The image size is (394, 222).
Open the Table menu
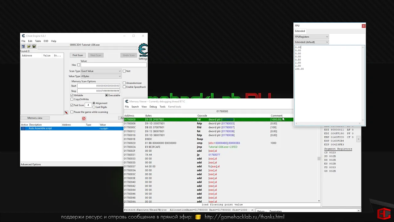pos(38,41)
